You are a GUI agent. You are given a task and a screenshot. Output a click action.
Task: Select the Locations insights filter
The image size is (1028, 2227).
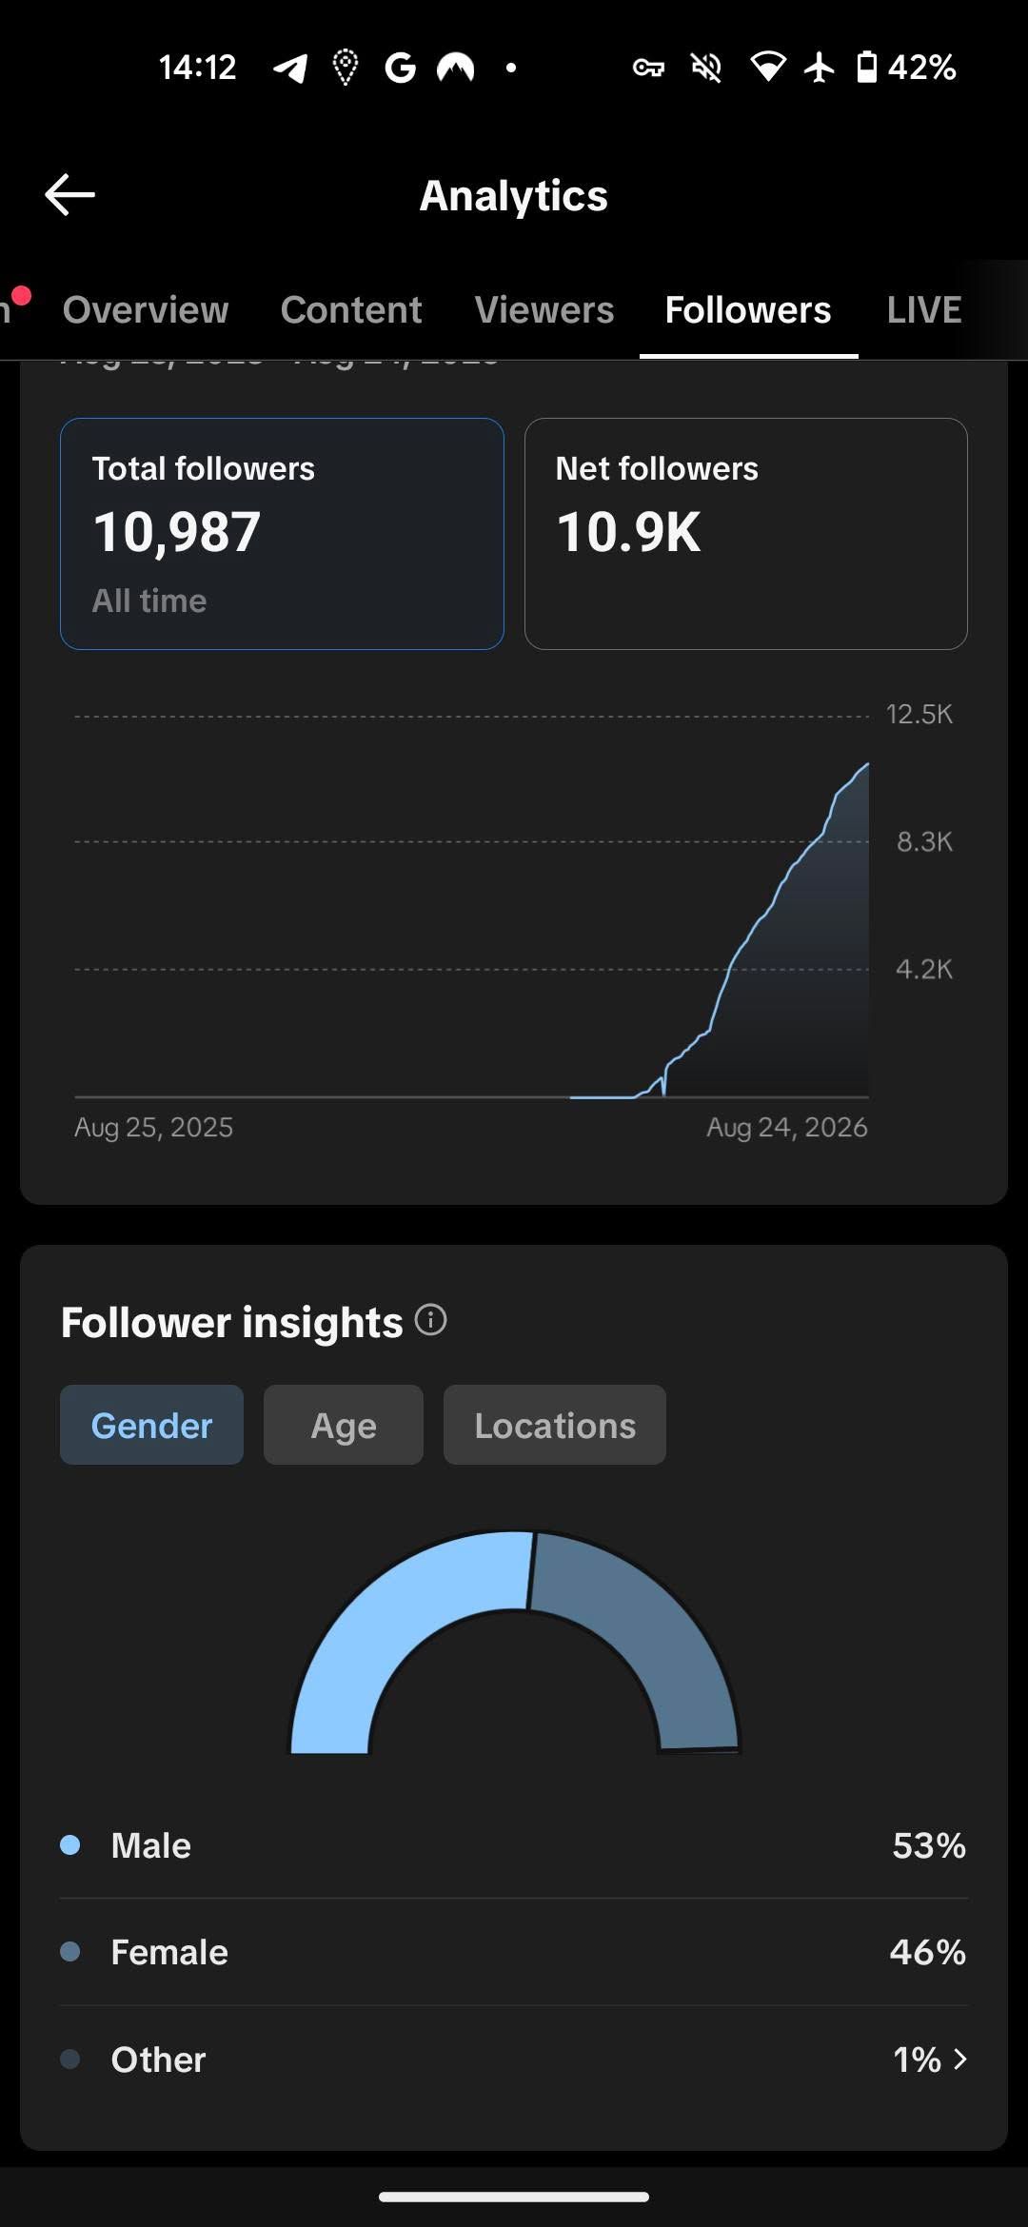coord(555,1425)
